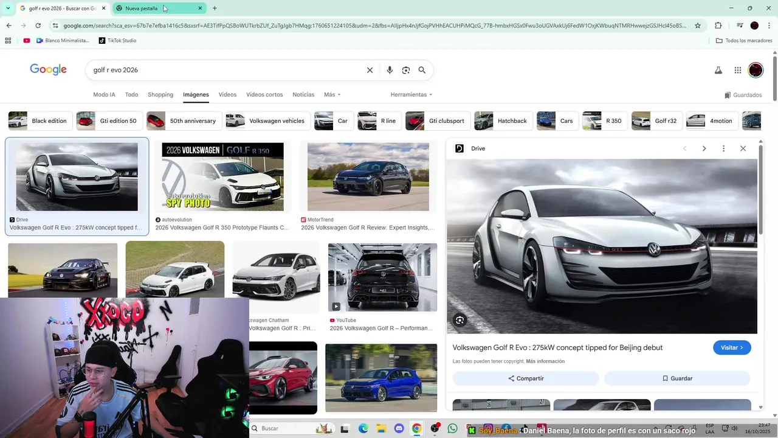Open the apps grid in bookmarks bar
778x438 pixels.
tap(8, 41)
